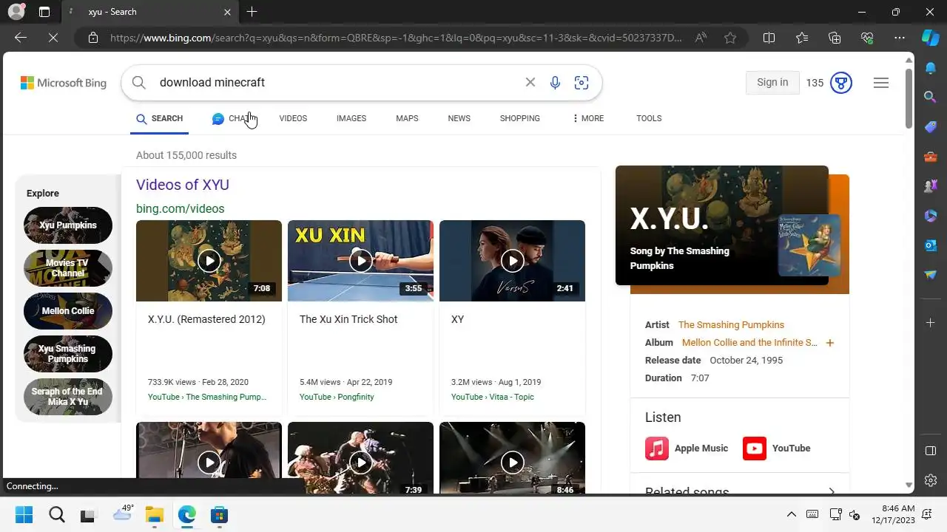Image resolution: width=947 pixels, height=532 pixels.
Task: Open sidebar notifications bell
Action: [931, 68]
